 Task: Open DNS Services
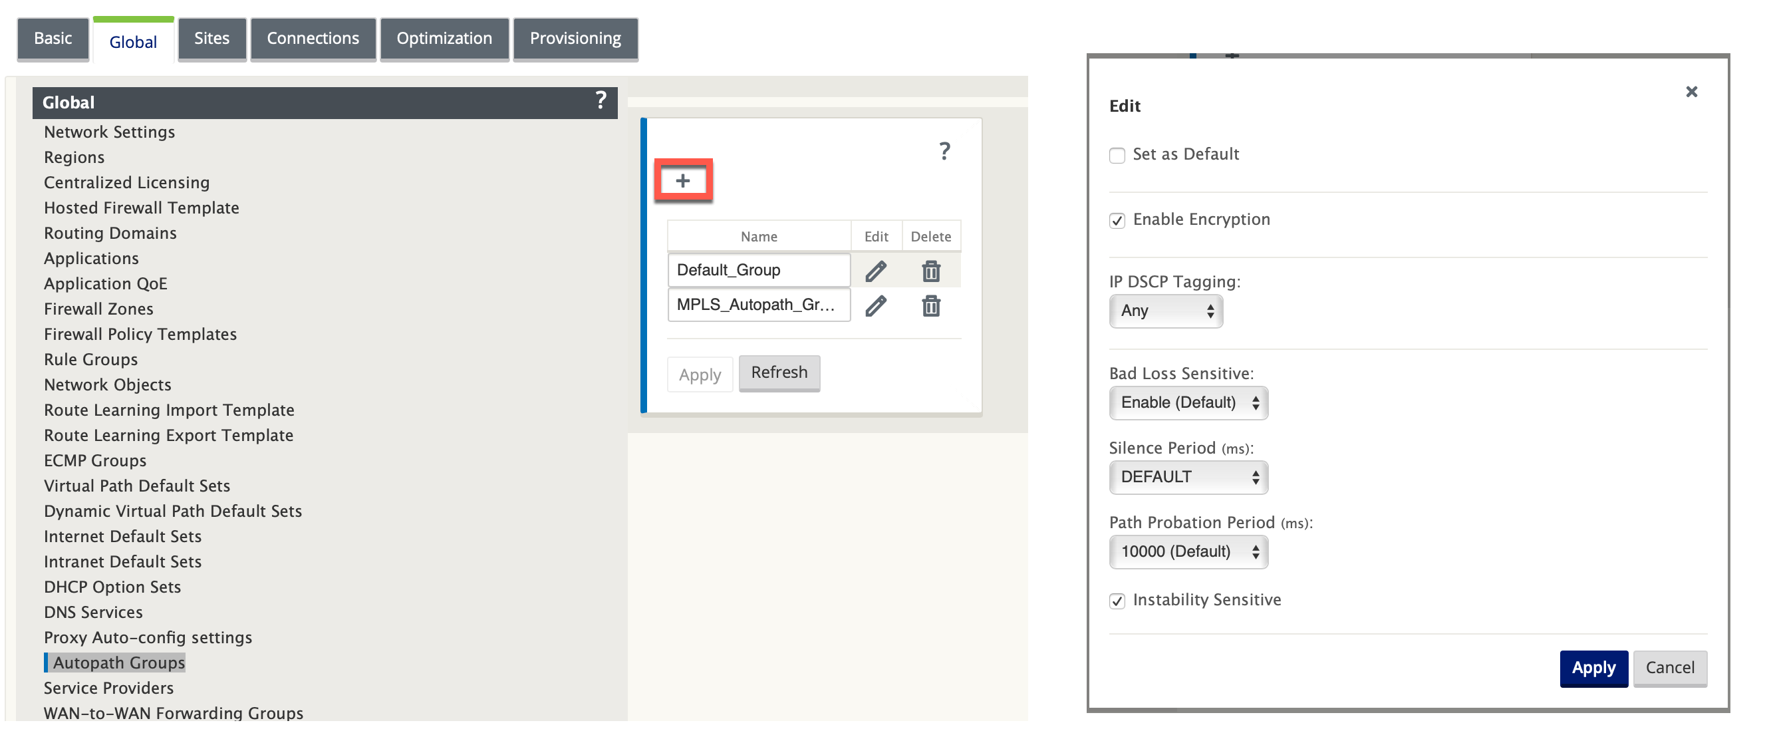click(x=92, y=613)
